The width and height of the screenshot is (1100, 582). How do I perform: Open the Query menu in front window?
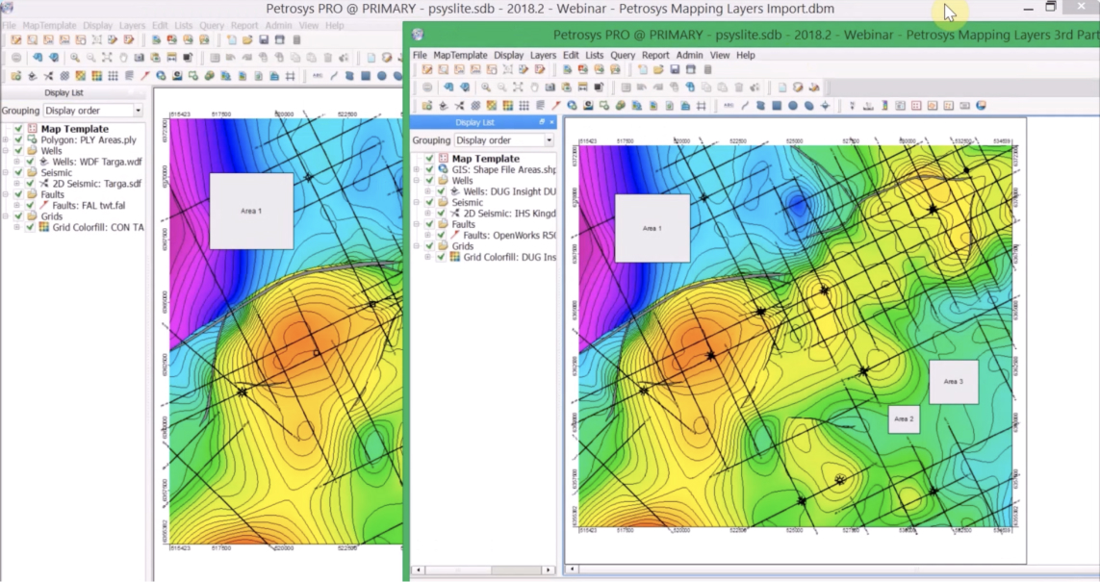coord(624,55)
